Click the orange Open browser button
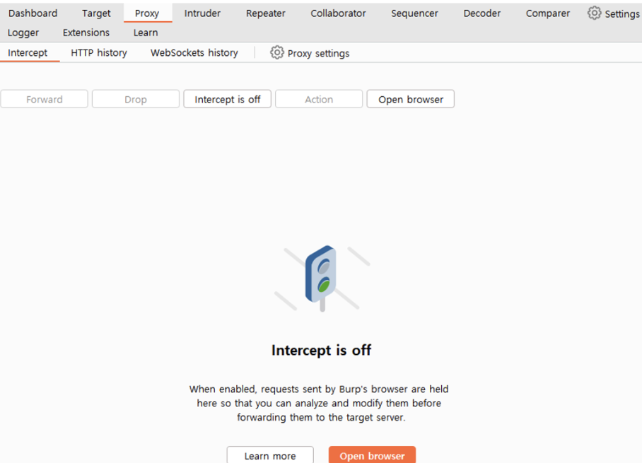642x463 pixels. (x=372, y=455)
